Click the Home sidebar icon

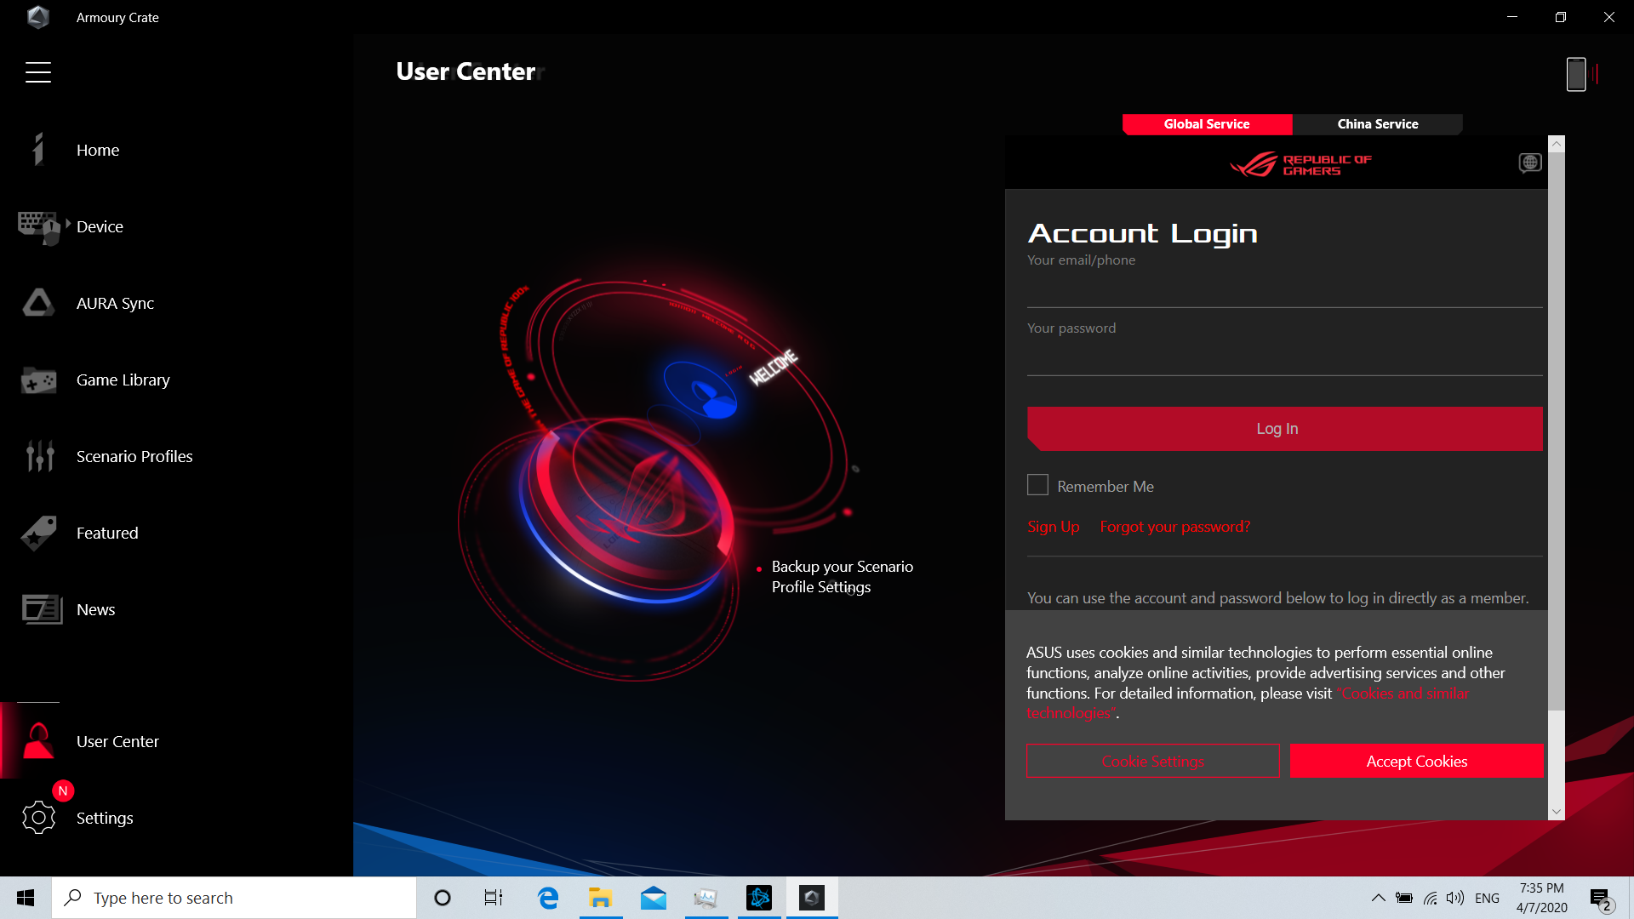(38, 149)
